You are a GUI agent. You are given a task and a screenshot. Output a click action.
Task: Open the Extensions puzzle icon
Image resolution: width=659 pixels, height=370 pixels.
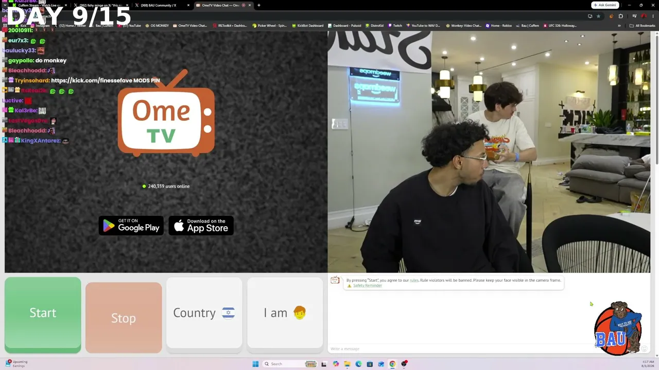click(x=620, y=16)
